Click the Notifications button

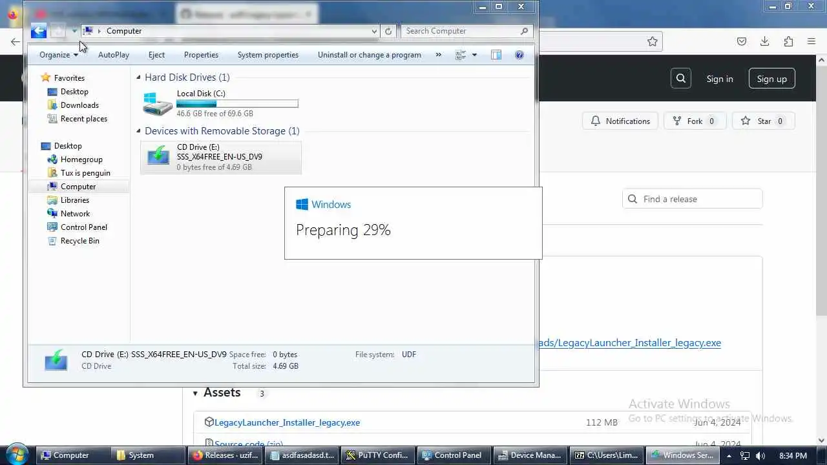coord(620,121)
